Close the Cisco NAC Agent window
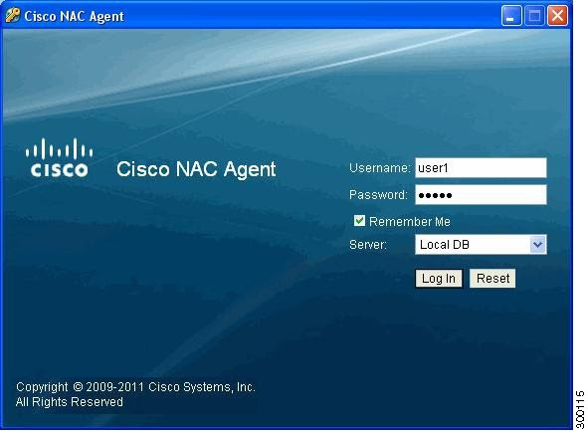The image size is (588, 433). [557, 16]
